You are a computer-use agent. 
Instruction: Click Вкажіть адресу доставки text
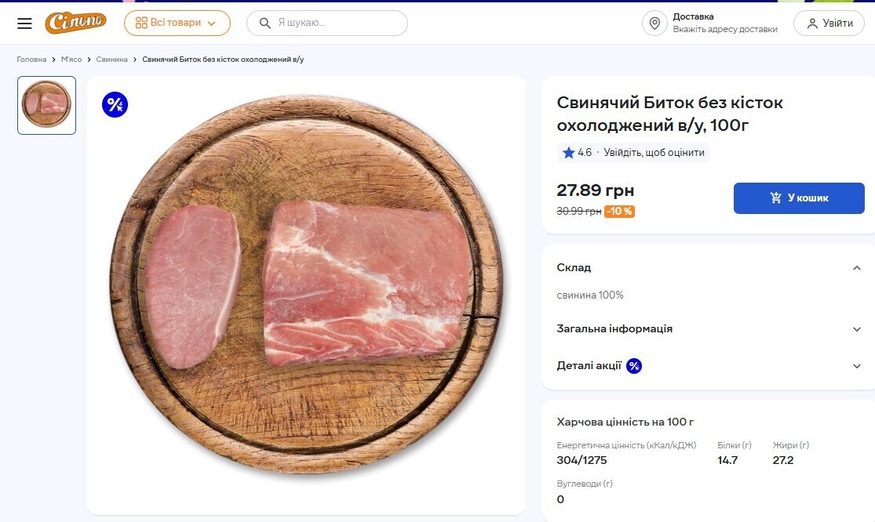click(x=724, y=29)
